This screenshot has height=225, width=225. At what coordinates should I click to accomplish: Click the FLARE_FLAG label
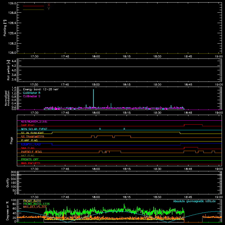coord(29,140)
